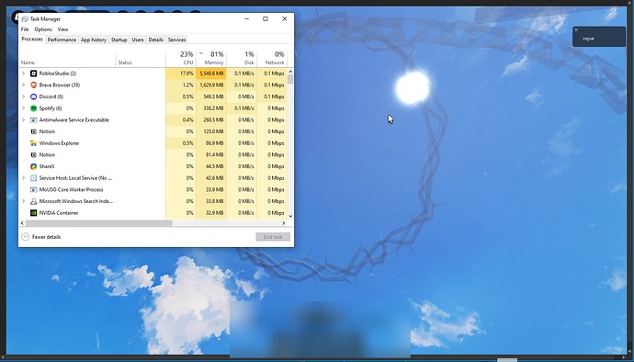
Task: Sort processes by CPU column
Action: (x=181, y=59)
